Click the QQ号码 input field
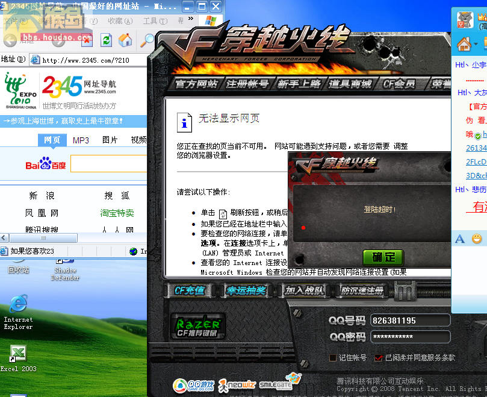Image resolution: width=487 pixels, height=397 pixels. point(410,320)
